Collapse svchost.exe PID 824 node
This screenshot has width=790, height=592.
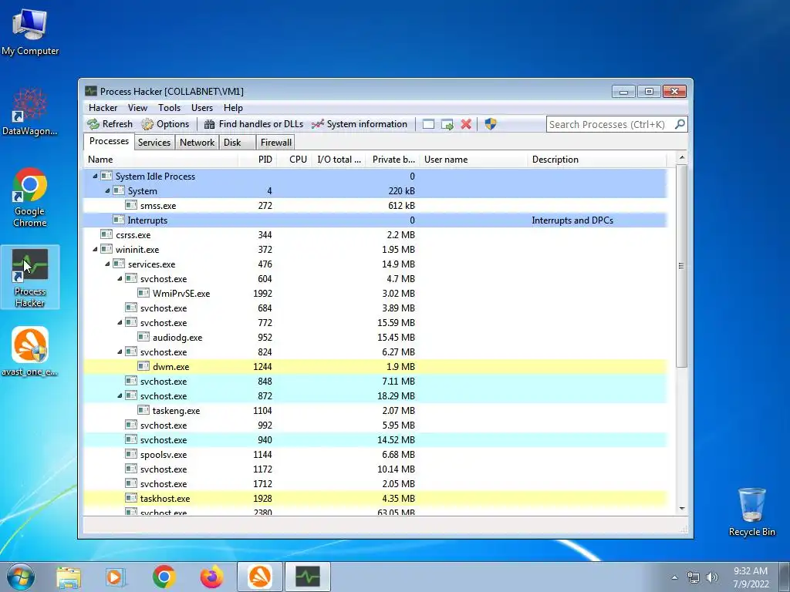[x=120, y=351]
